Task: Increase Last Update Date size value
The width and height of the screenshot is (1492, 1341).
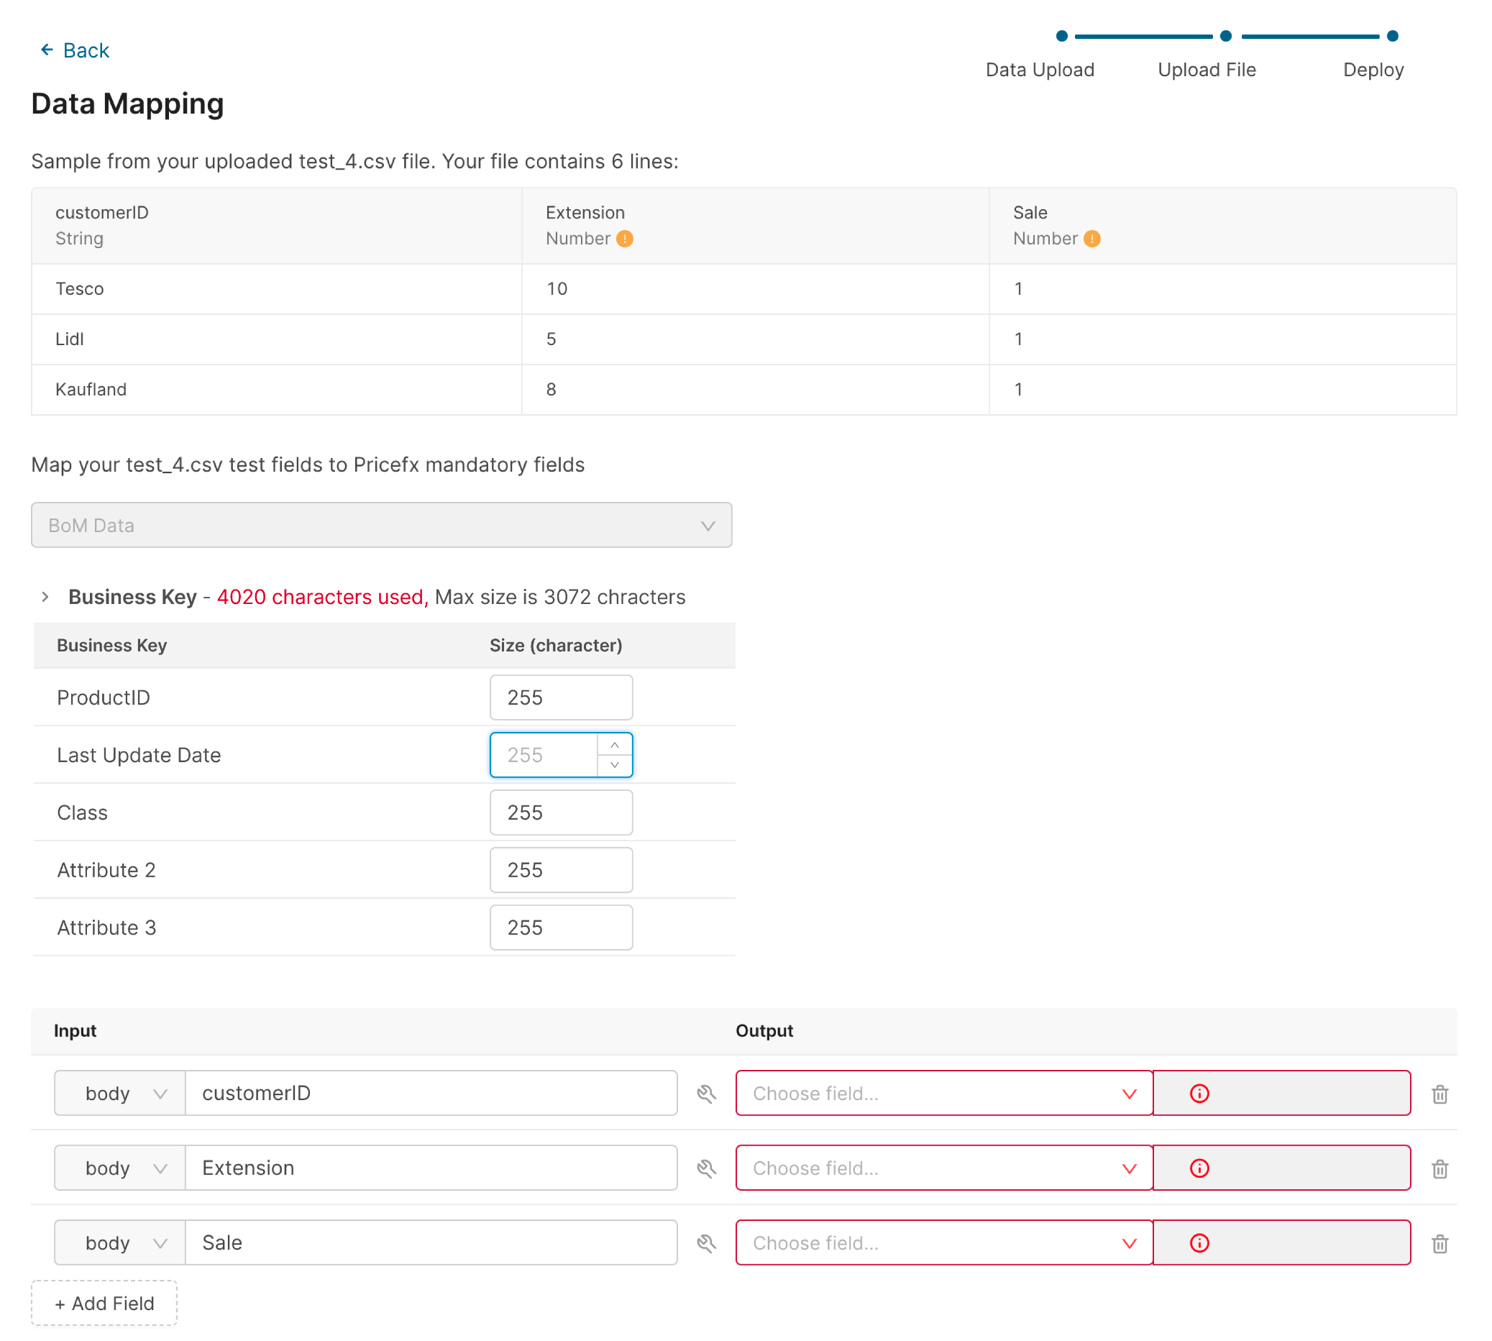Action: (x=615, y=746)
